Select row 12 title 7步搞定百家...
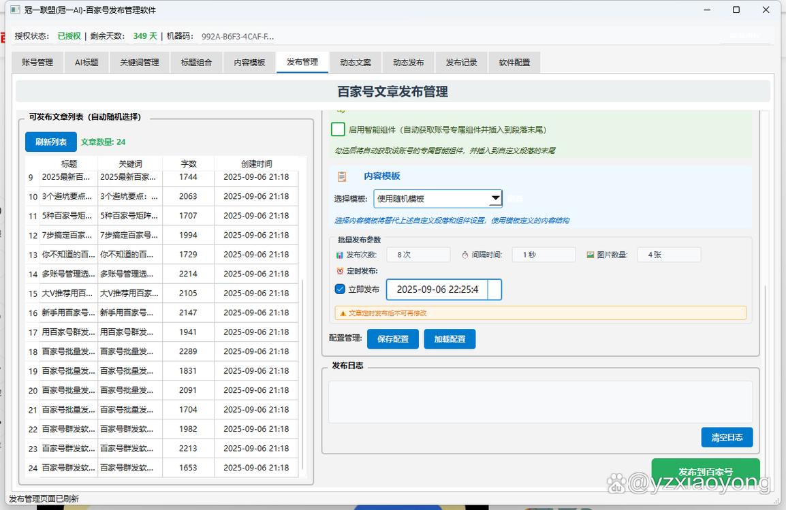 [69, 235]
